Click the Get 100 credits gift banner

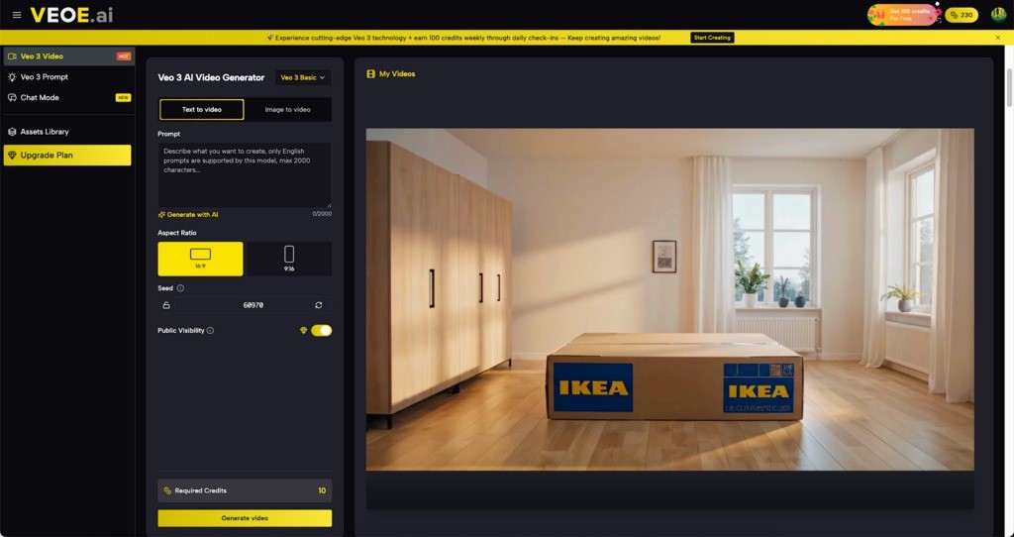(903, 14)
